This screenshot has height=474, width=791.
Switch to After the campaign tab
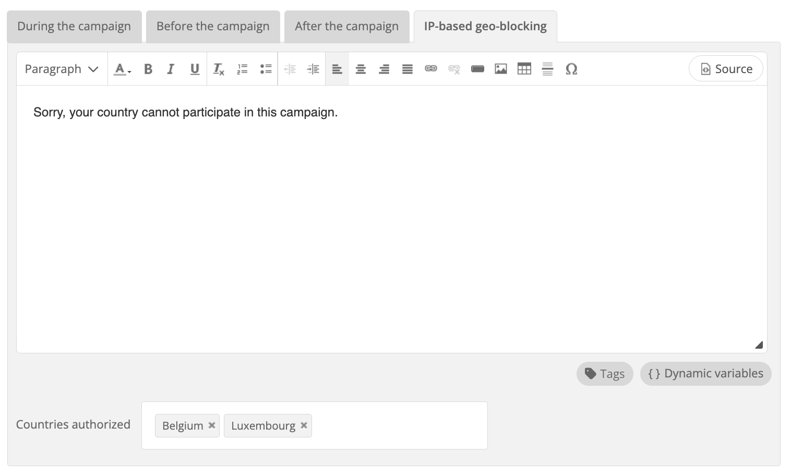click(x=346, y=26)
